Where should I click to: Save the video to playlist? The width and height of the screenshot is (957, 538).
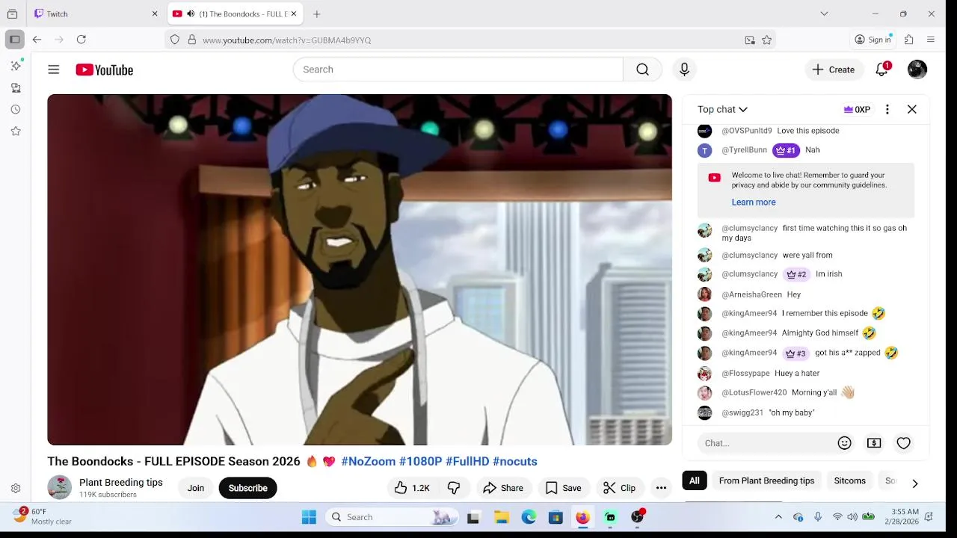(x=564, y=488)
